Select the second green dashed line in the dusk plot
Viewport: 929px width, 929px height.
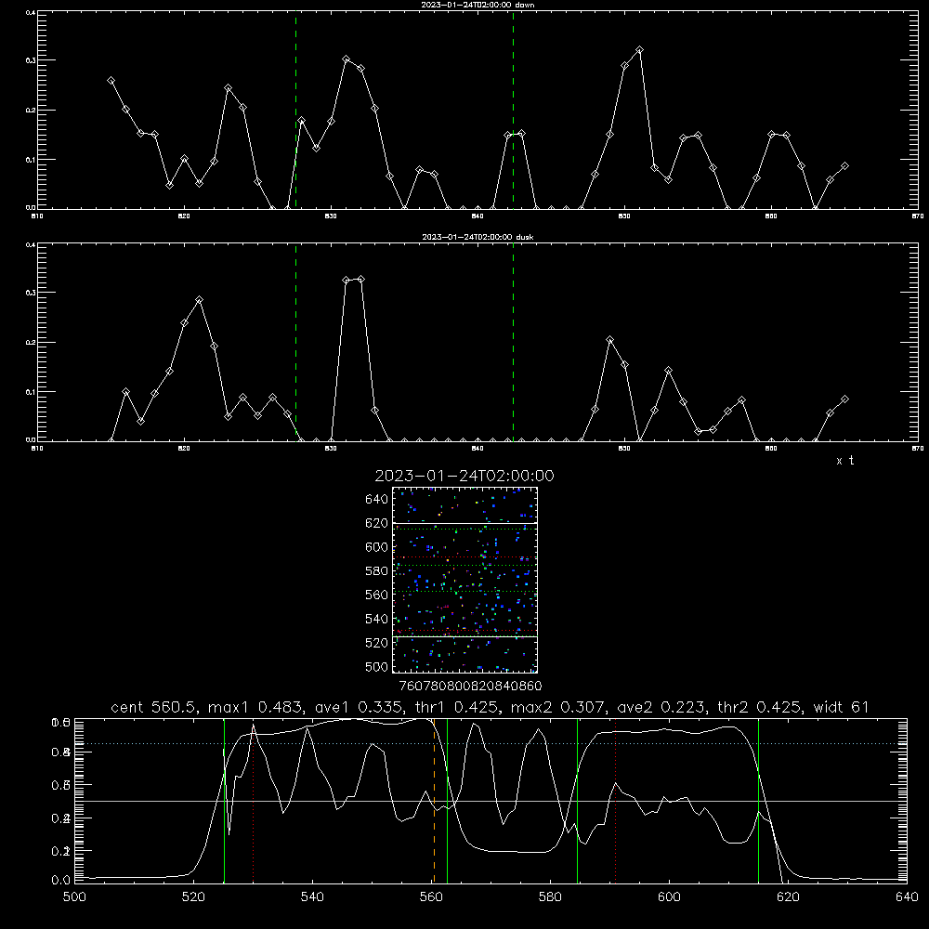(x=513, y=342)
